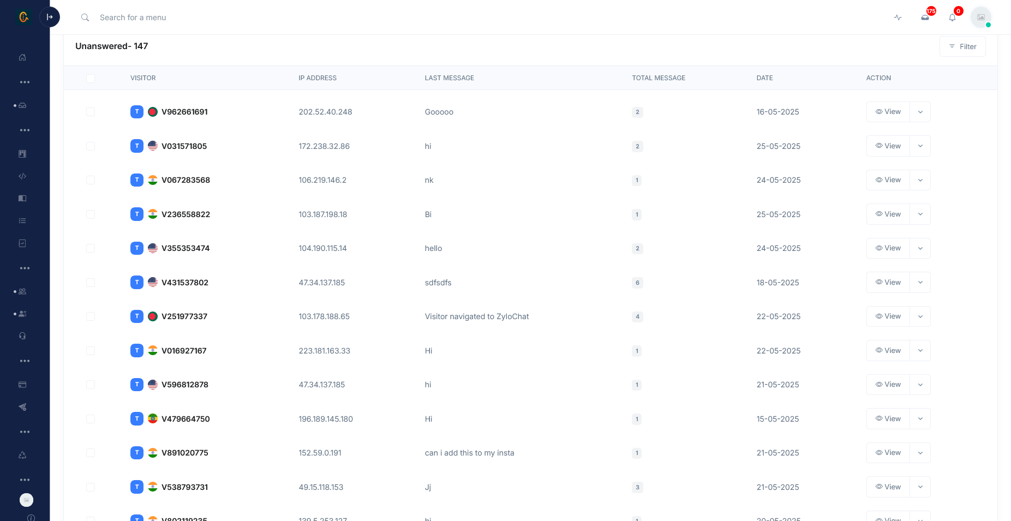
Task: Expand action dropdown for V479664750 row
Action: (920, 419)
